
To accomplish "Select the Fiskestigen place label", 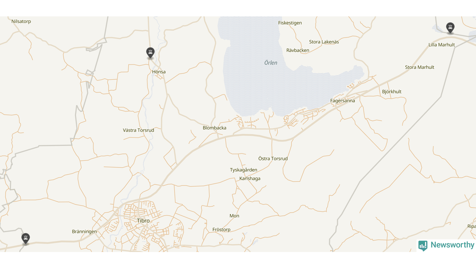I will click(290, 23).
